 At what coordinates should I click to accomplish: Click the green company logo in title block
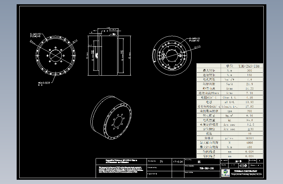point(226,173)
